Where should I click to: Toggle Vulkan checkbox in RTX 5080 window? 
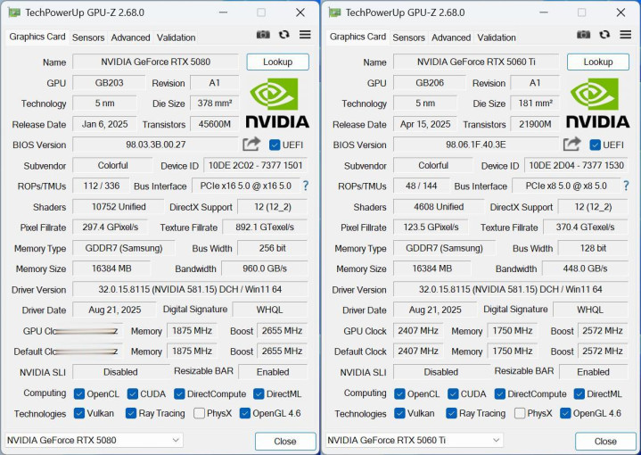79,413
